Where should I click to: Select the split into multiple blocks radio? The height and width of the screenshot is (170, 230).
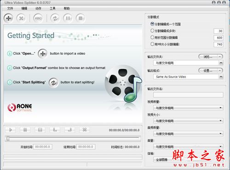pos(152,31)
